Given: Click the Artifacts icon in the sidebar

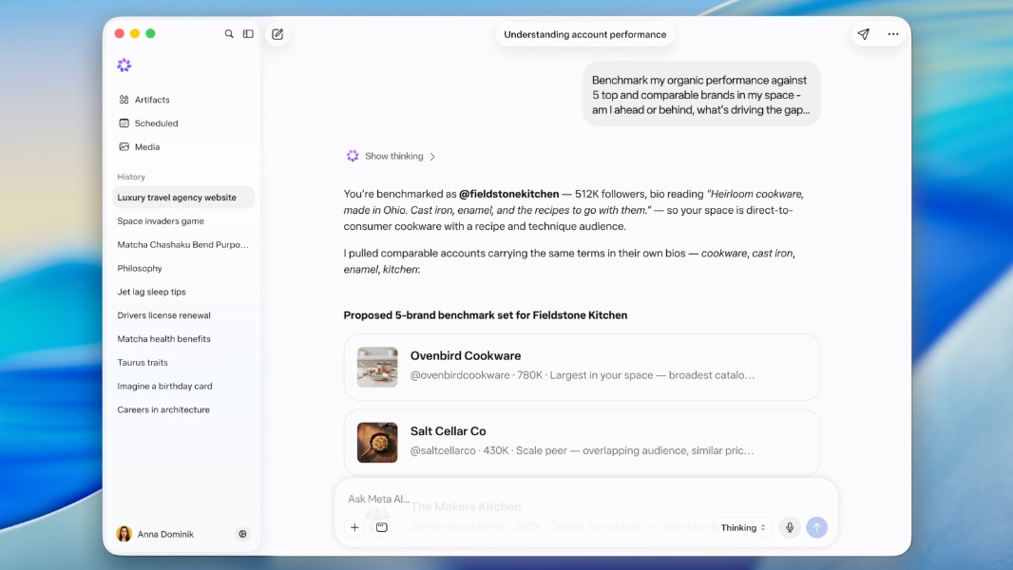Looking at the screenshot, I should (124, 100).
